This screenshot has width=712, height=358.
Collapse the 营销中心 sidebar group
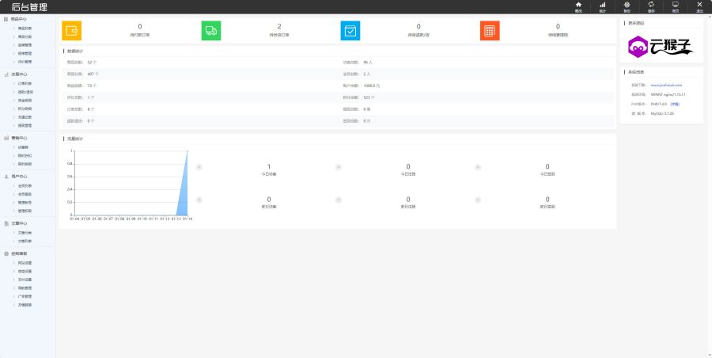click(18, 138)
